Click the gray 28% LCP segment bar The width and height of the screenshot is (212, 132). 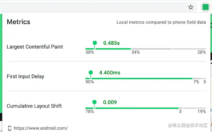click(x=189, y=49)
